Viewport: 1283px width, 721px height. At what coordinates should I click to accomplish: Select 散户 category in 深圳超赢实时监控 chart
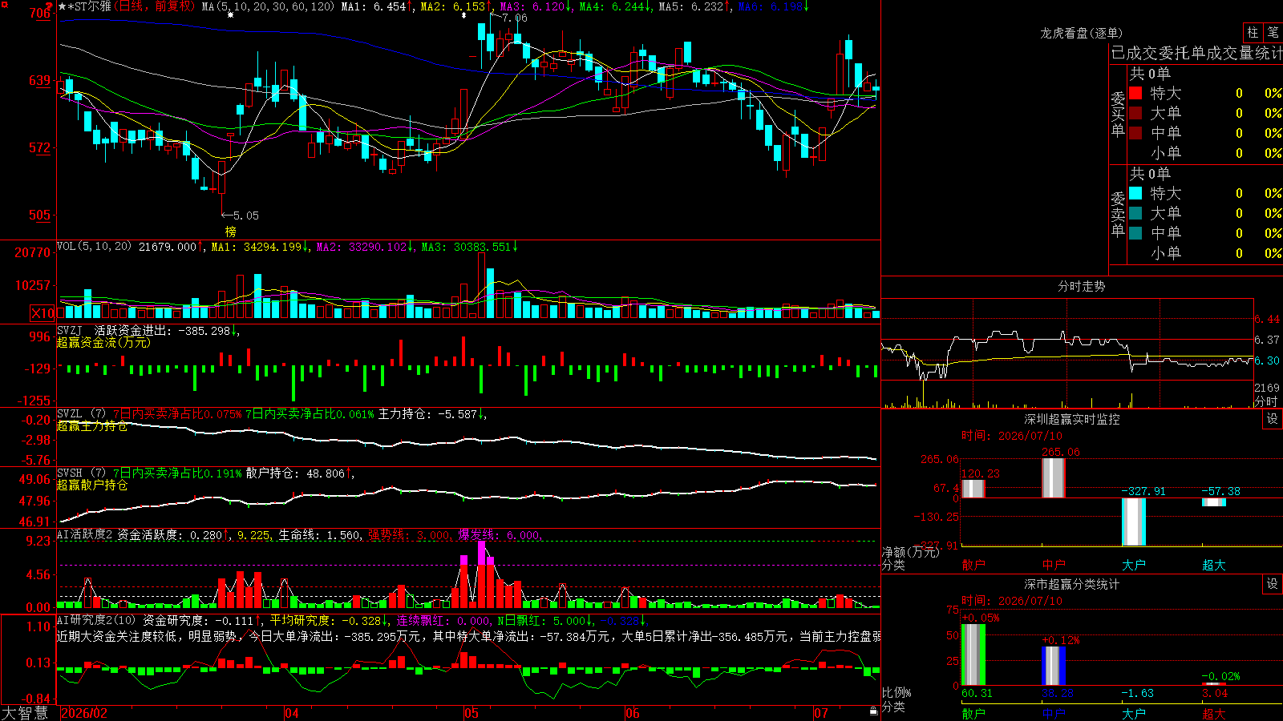973,565
